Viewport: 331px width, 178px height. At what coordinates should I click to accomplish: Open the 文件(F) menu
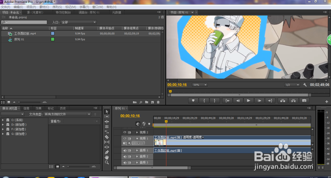[x=6, y=7]
